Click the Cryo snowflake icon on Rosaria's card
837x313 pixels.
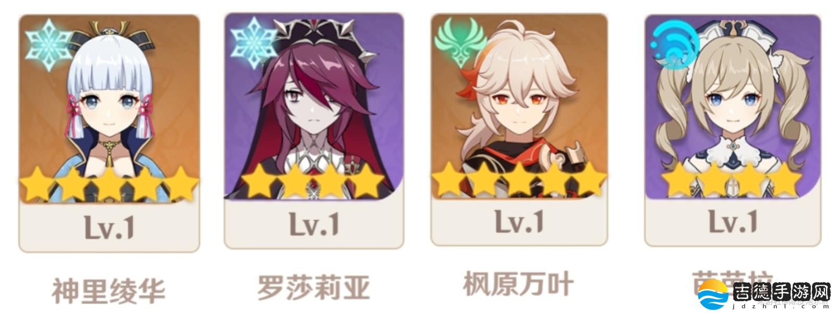(x=253, y=41)
